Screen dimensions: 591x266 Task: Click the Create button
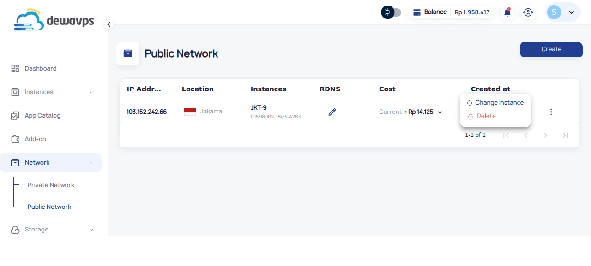(551, 49)
